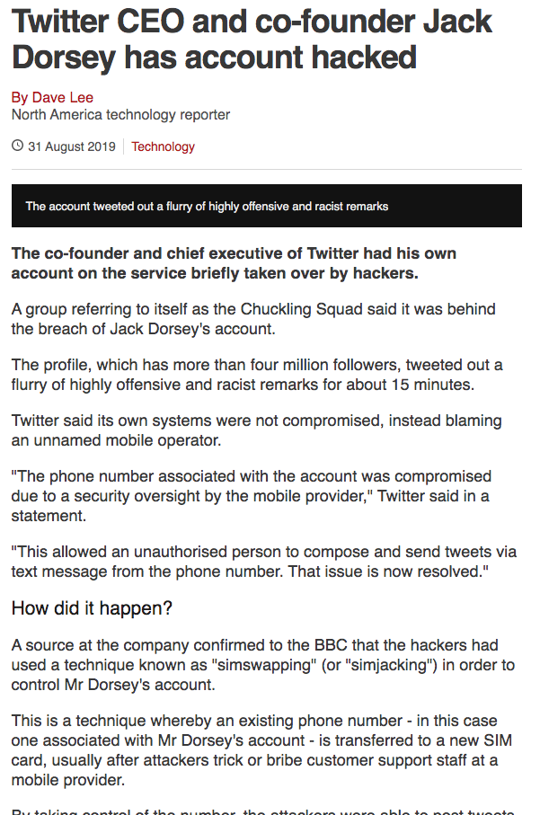
Task: Click the "How did it happen?" subheading
Action: (x=93, y=608)
